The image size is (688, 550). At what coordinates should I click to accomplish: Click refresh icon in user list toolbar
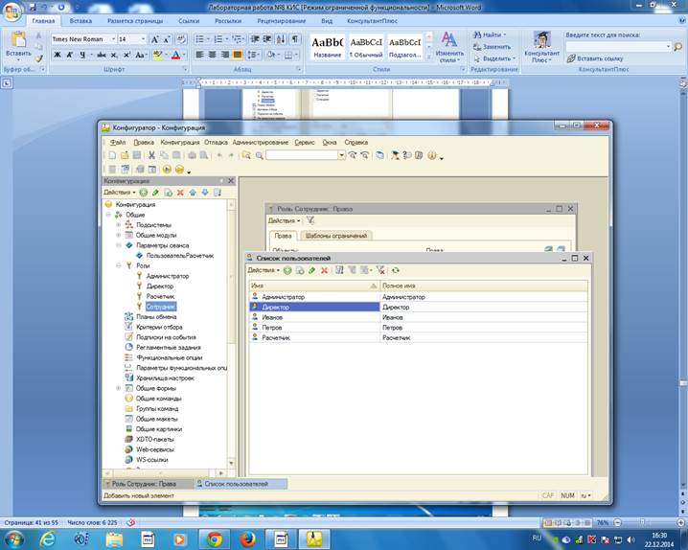tap(396, 270)
